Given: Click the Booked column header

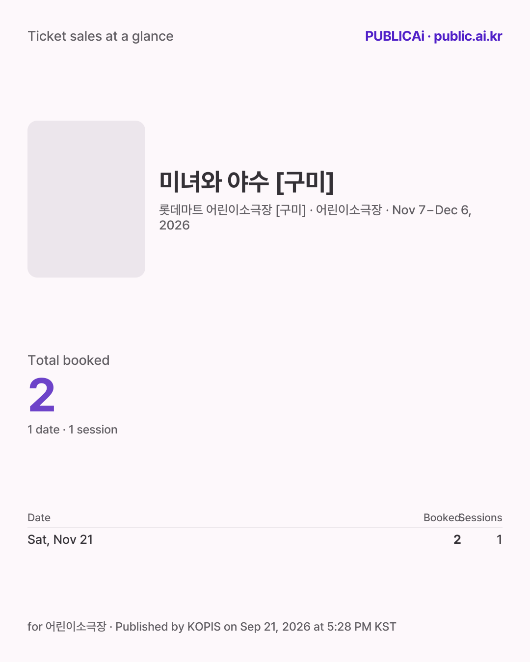Looking at the screenshot, I should click(x=442, y=518).
